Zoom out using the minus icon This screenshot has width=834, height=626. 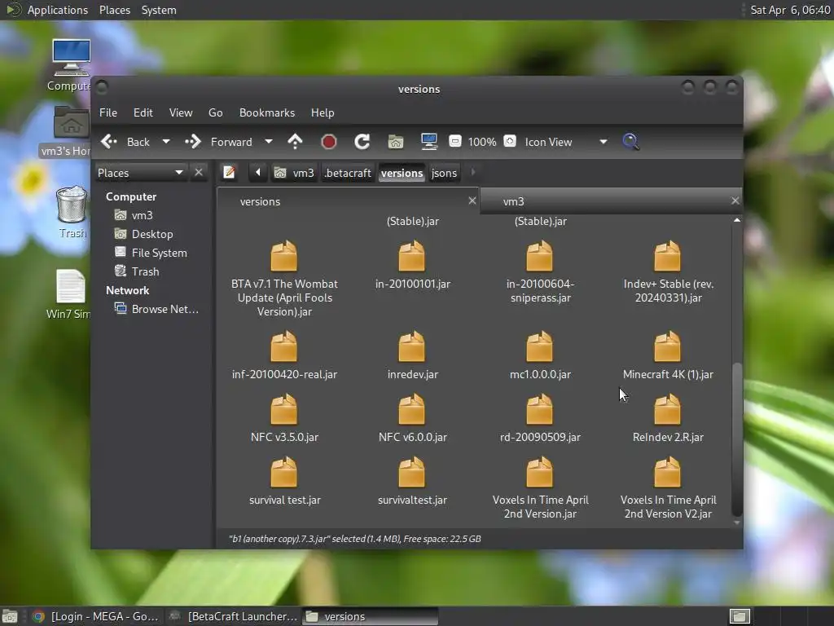(455, 142)
